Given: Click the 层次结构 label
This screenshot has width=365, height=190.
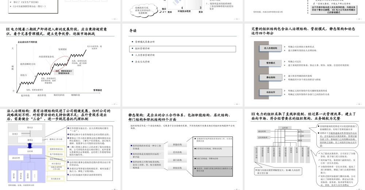Looking at the screenshot, I should [x=177, y=153].
